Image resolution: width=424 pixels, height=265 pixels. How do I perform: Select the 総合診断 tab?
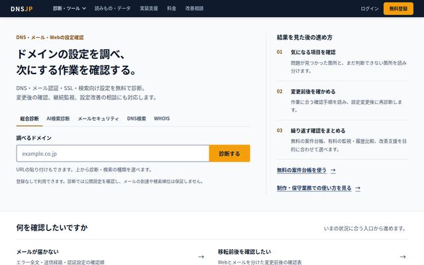[x=29, y=119]
